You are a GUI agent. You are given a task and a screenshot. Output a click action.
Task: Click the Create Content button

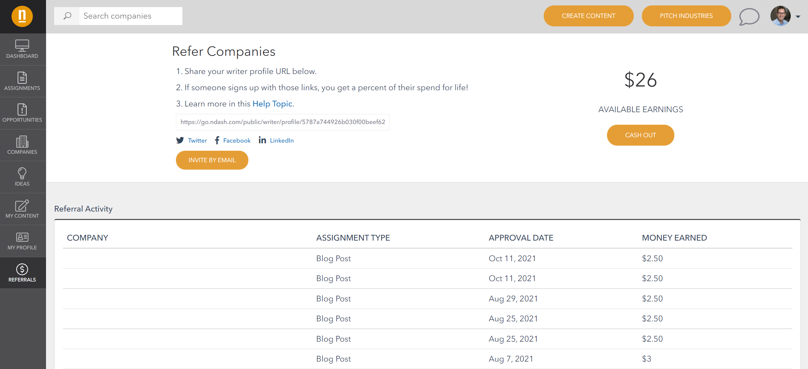coord(588,16)
